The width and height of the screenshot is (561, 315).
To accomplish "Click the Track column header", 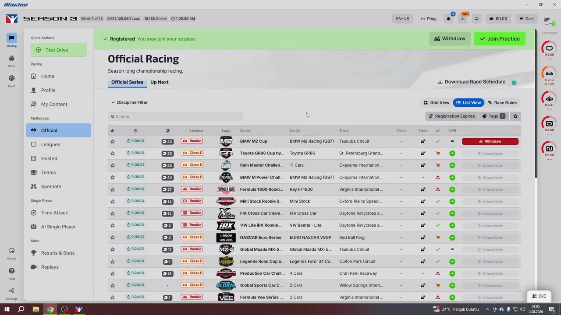I will point(344,131).
